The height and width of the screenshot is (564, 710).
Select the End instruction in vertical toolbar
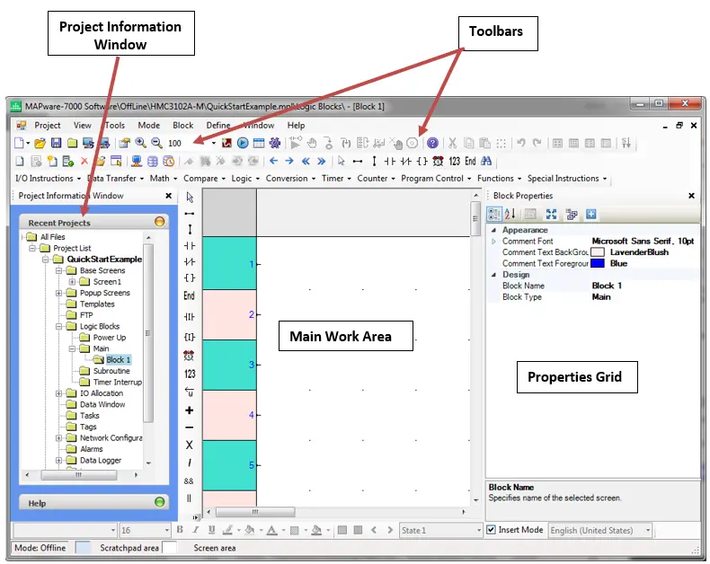[x=190, y=295]
